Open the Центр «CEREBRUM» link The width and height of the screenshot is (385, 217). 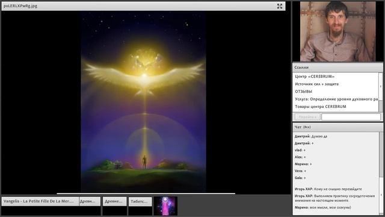tap(315, 77)
